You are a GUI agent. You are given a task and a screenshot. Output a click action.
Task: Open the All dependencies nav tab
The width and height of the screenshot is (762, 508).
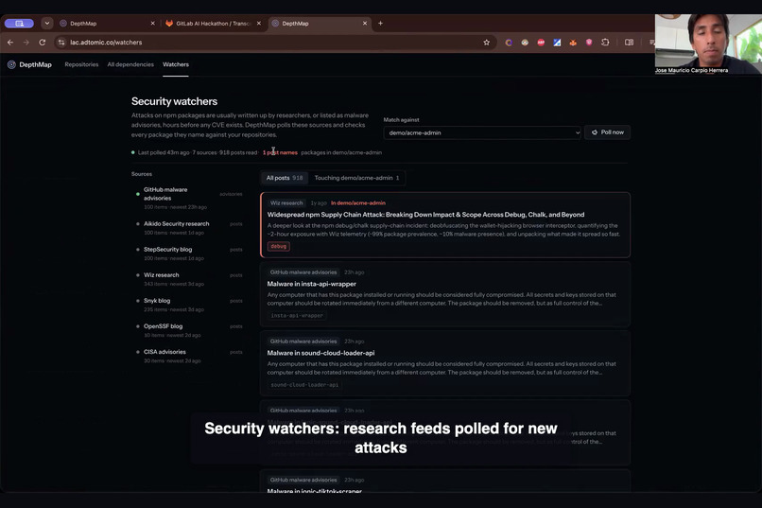tap(130, 64)
